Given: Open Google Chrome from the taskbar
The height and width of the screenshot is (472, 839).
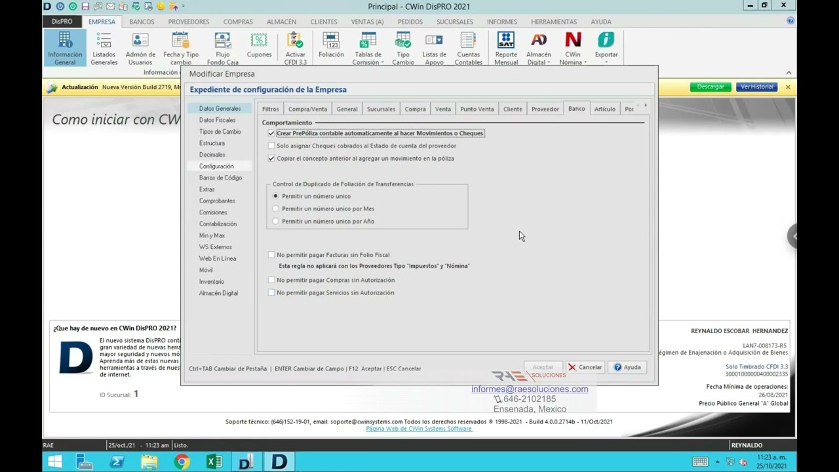Looking at the screenshot, I should pos(182,462).
